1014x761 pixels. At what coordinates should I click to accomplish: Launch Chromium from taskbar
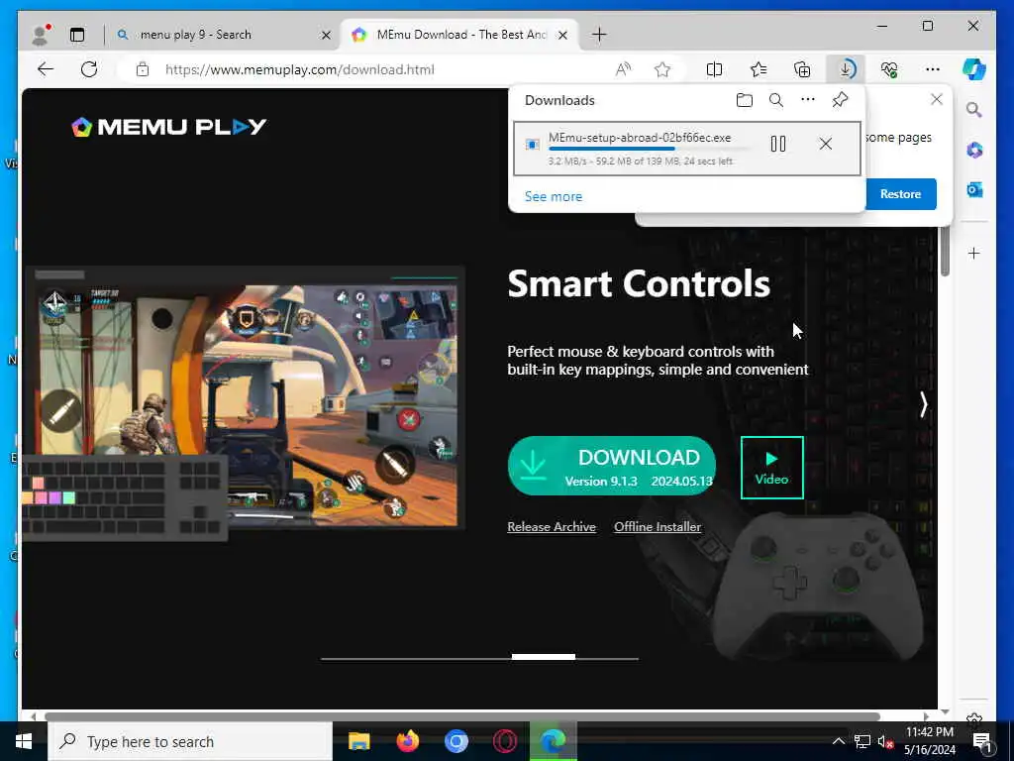[456, 741]
